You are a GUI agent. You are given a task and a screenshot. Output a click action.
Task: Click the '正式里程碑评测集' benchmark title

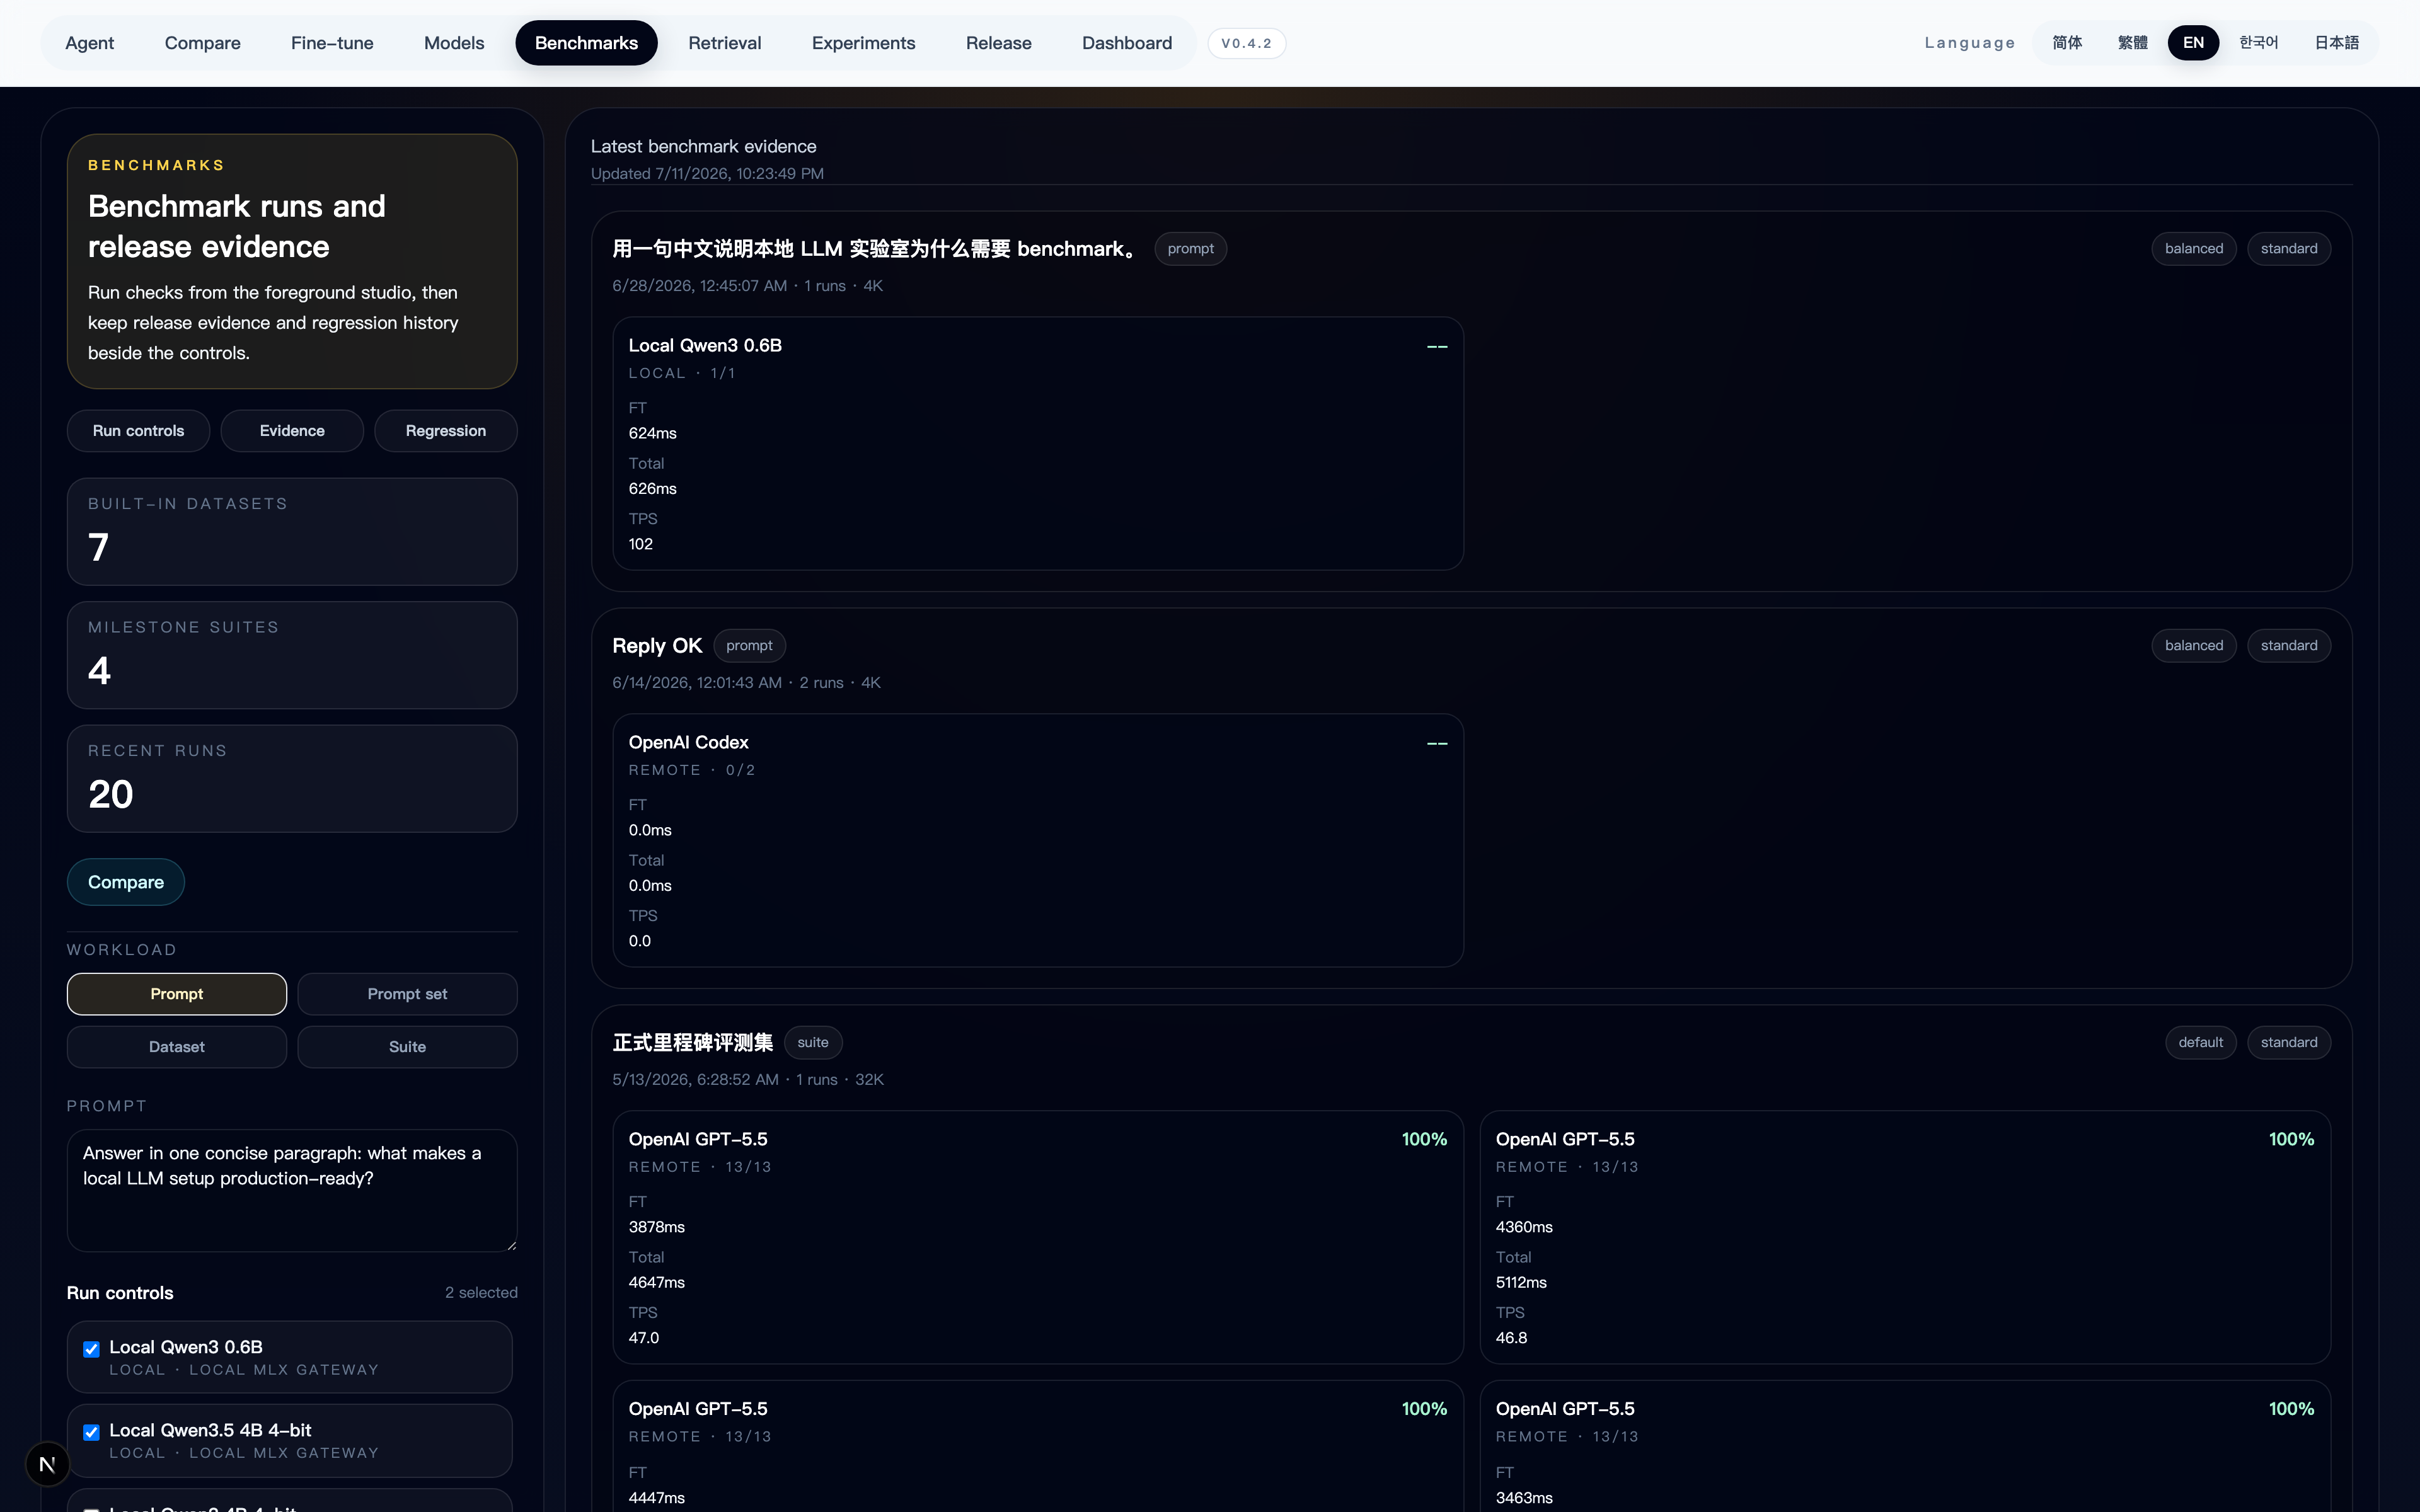tap(693, 1043)
